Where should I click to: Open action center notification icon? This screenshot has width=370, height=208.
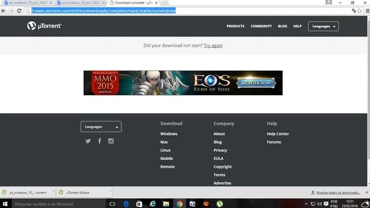pos(326,204)
